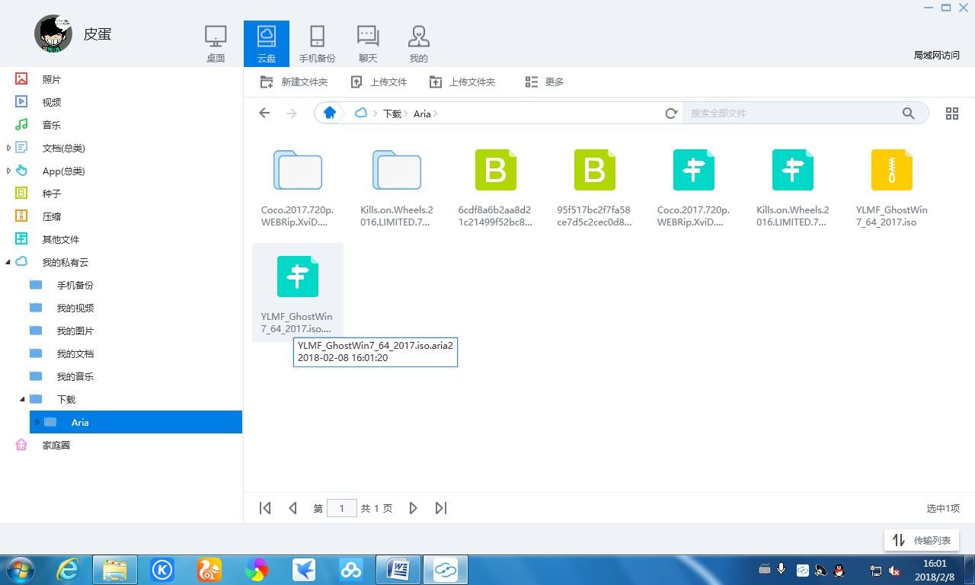Go to the first page
The width and height of the screenshot is (975, 585).
[265, 508]
